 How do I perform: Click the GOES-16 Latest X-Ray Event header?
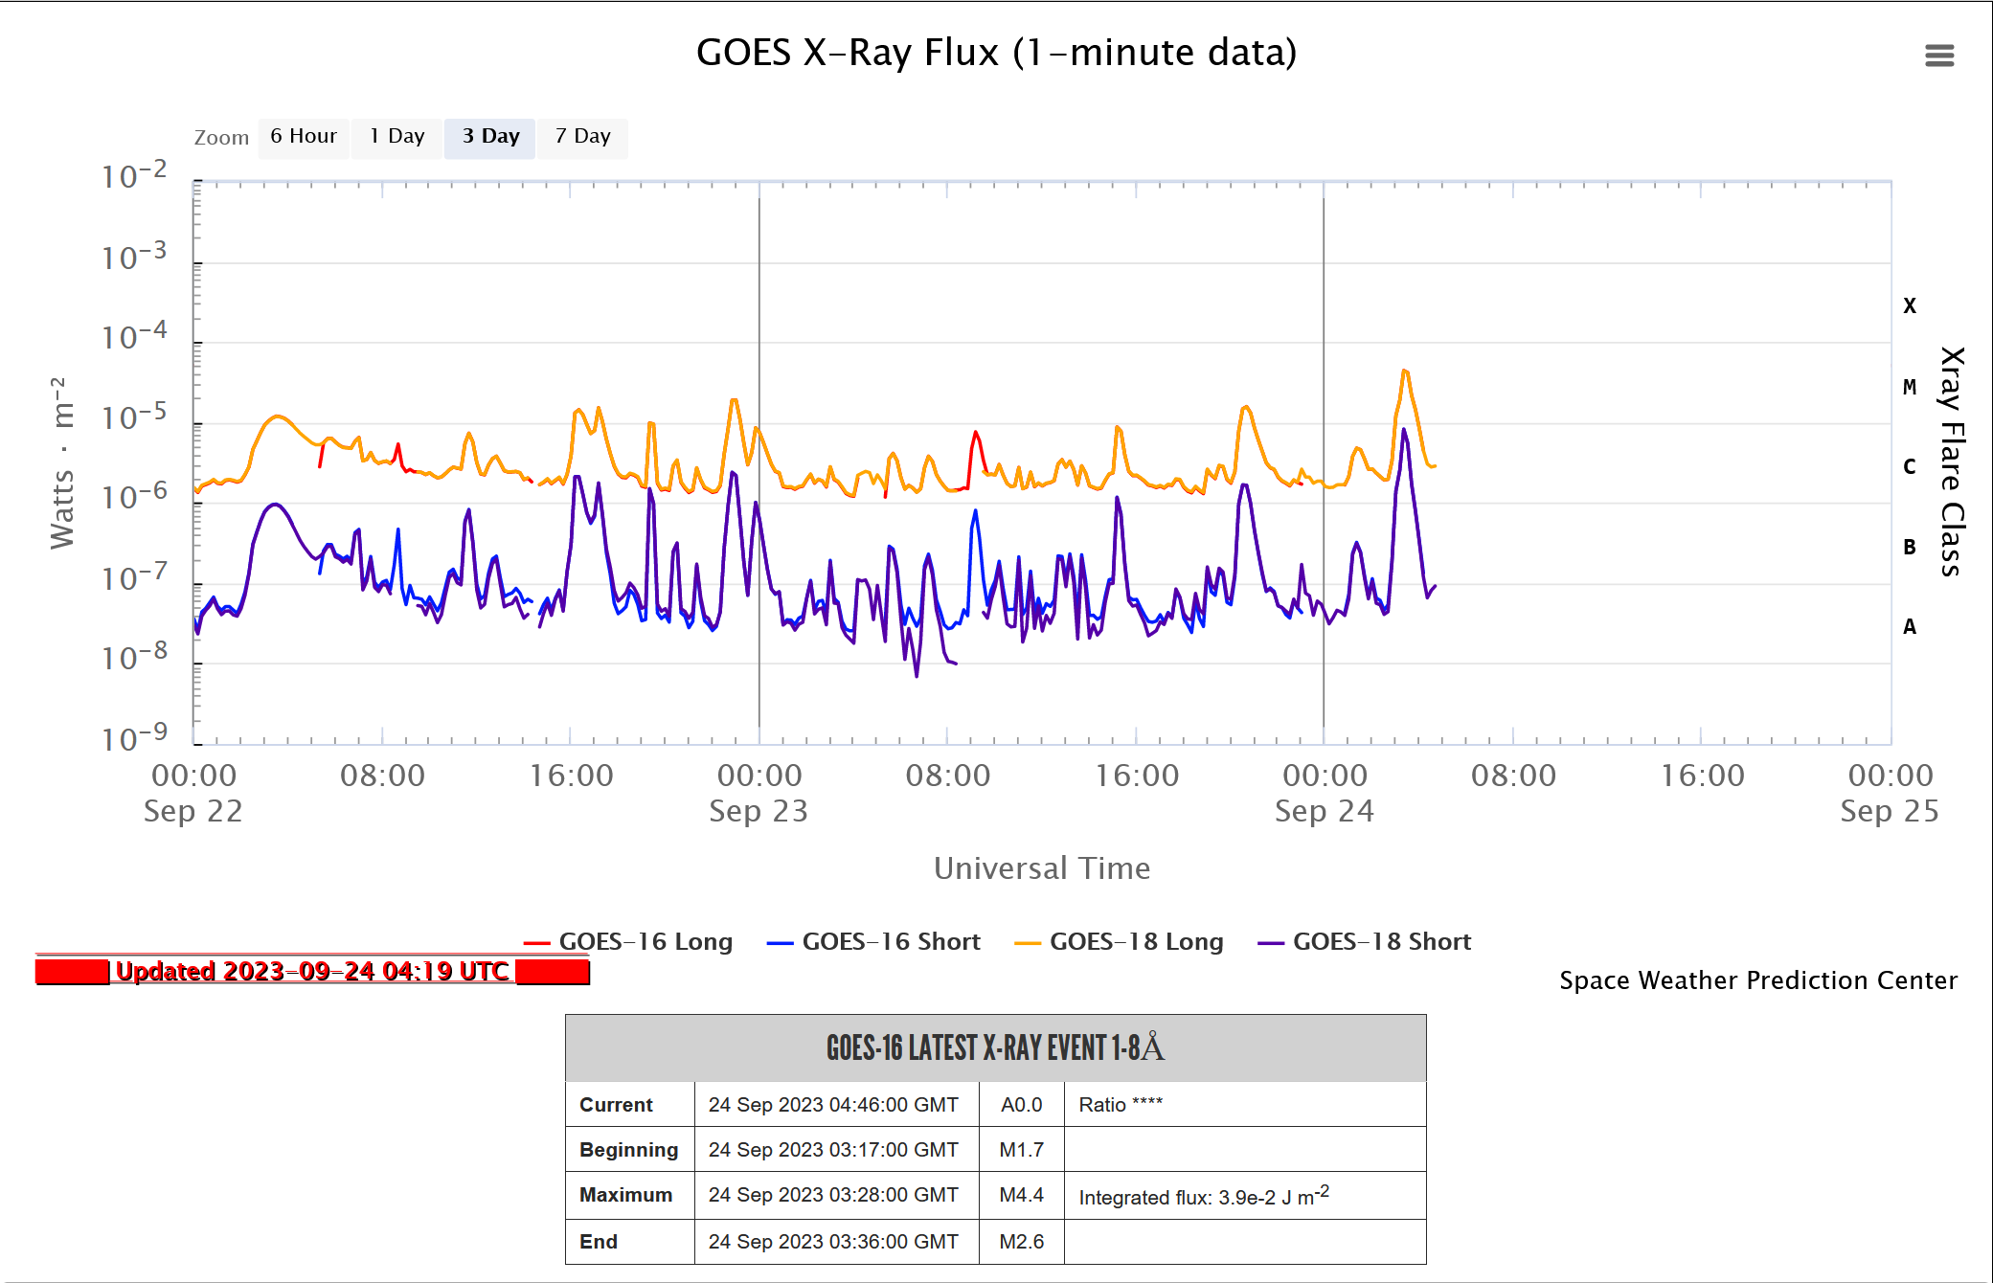[x=995, y=1048]
